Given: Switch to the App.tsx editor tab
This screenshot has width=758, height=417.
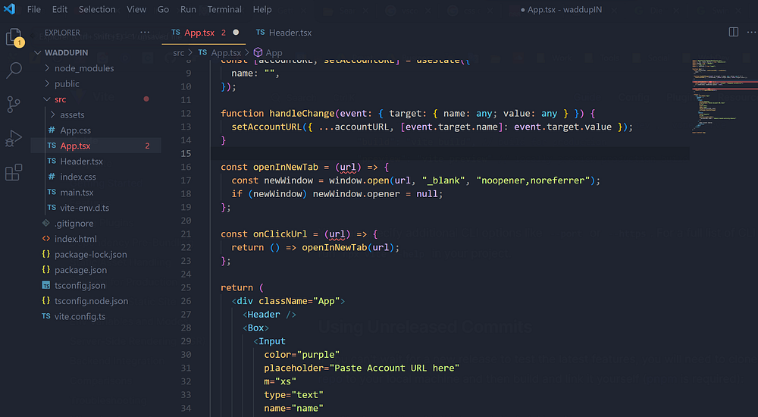Looking at the screenshot, I should (203, 33).
